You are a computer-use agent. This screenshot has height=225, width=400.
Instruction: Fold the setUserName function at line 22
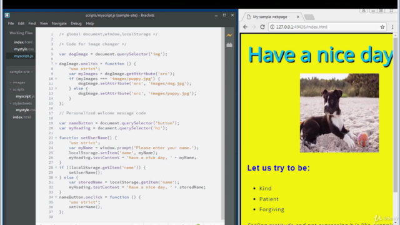click(56, 137)
